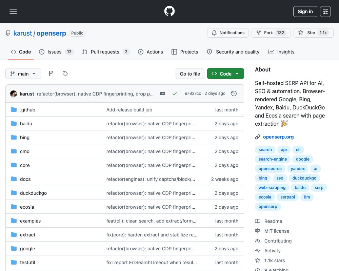Select the llm topic tag
339x271 pixels.
click(307, 197)
